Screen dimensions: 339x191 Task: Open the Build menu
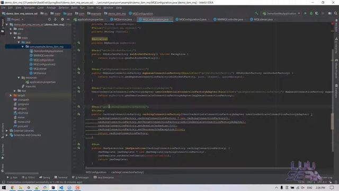74,7
